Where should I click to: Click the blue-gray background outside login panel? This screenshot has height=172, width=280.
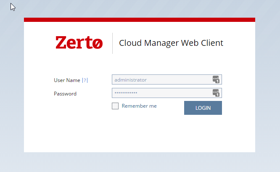coord(140,162)
